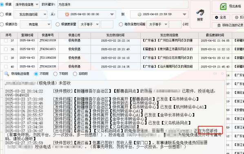244x154 pixels.
Task: Enable the 根据更新量 radio option
Action: [58, 25]
